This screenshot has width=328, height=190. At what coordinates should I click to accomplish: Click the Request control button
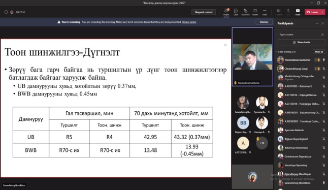pyautogui.click(x=204, y=12)
